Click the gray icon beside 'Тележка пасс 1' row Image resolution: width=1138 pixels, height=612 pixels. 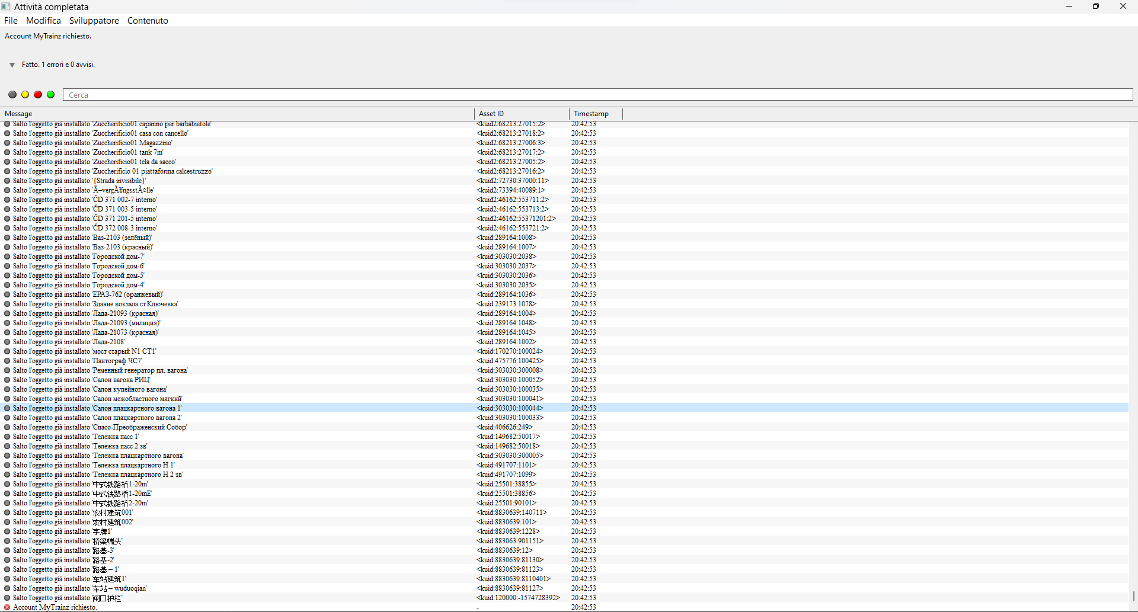[x=7, y=437]
